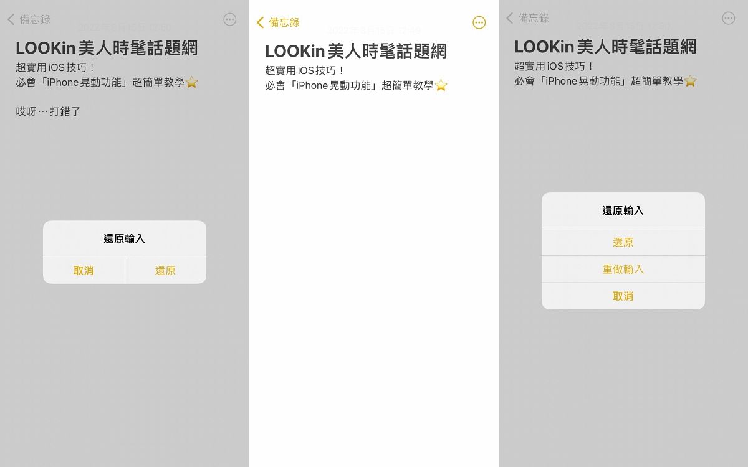Screen dimensions: 748x467
Task: Tap 還原 in the three-option dialog
Action: tap(623, 242)
